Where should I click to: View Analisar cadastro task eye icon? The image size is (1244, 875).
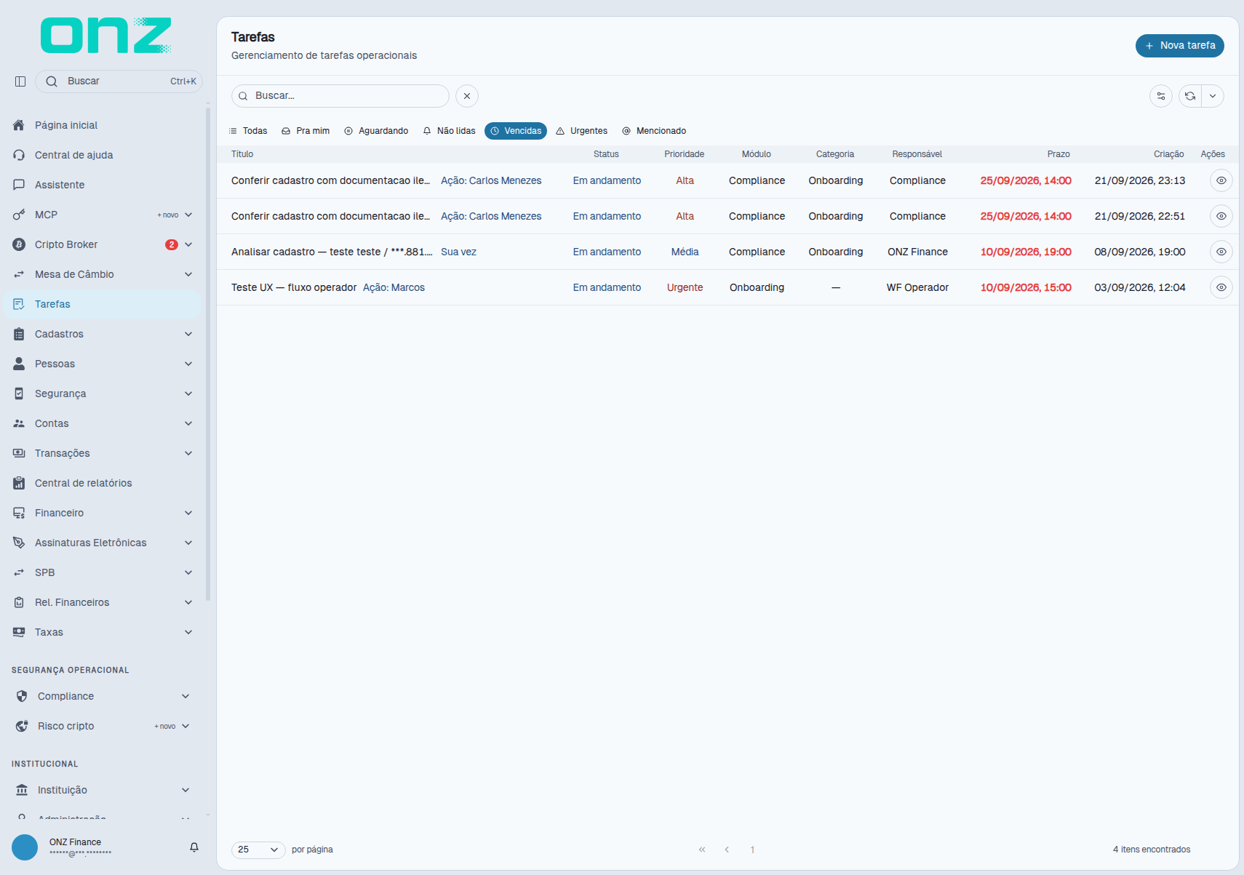pos(1221,252)
